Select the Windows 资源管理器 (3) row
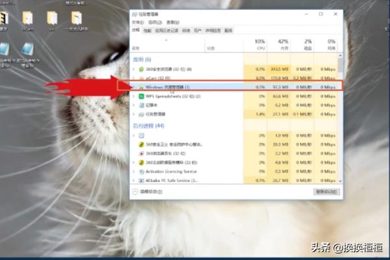Screen dimensions: 390x260 pos(234,87)
